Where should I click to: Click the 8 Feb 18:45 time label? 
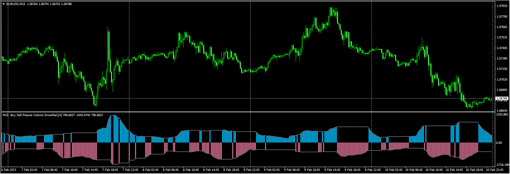pyautogui.click(x=231, y=170)
